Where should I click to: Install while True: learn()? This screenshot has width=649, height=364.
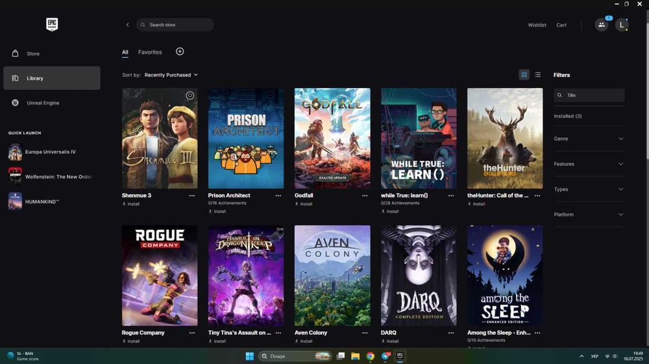(x=390, y=212)
